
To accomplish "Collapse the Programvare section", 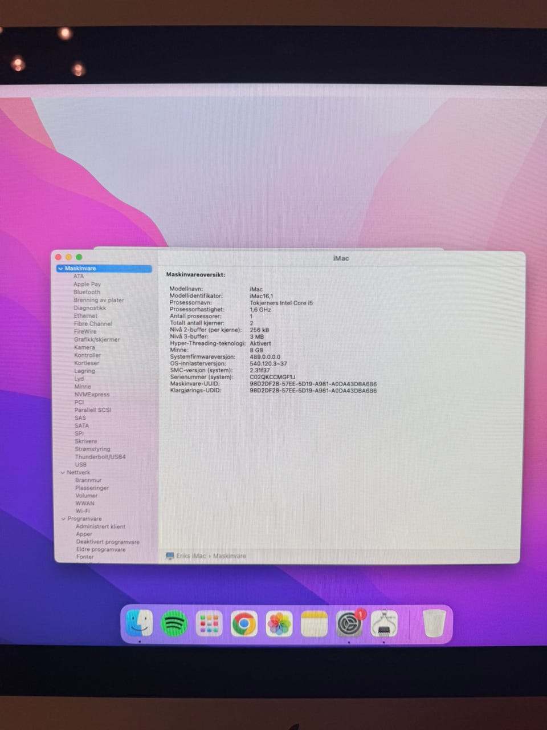I will coord(63,519).
